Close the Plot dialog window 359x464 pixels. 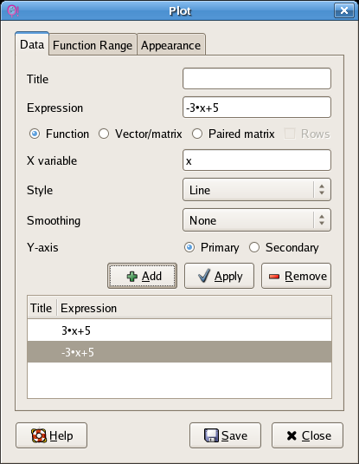pos(344,10)
